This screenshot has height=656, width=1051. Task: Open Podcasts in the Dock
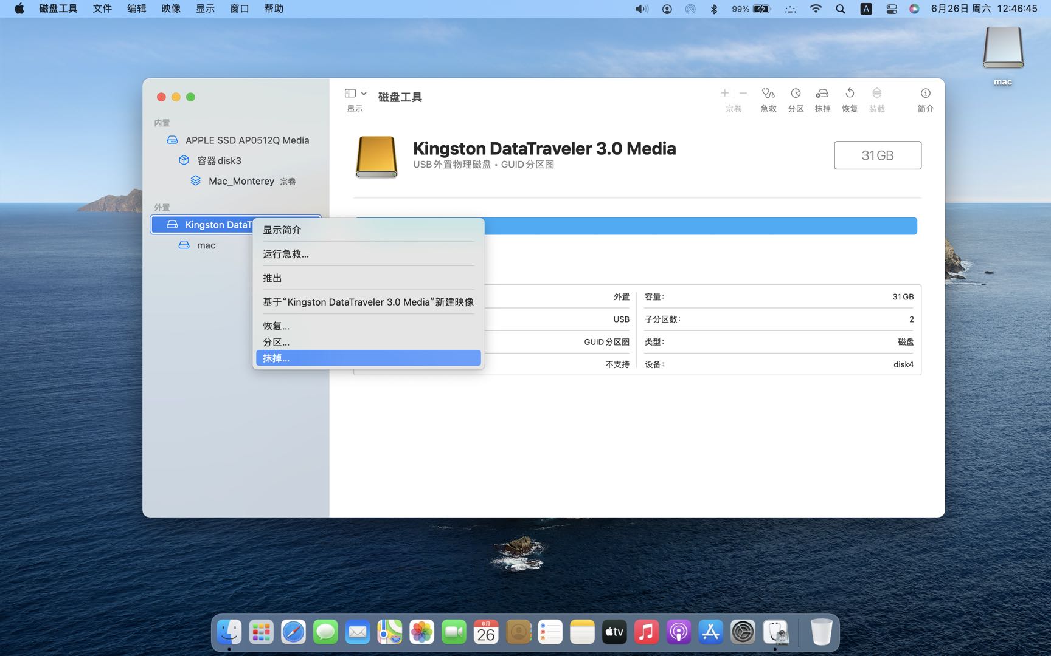[678, 632]
